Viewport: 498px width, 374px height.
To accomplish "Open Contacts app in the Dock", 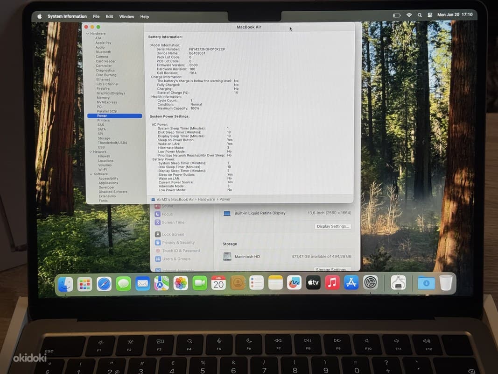I will (238, 283).
